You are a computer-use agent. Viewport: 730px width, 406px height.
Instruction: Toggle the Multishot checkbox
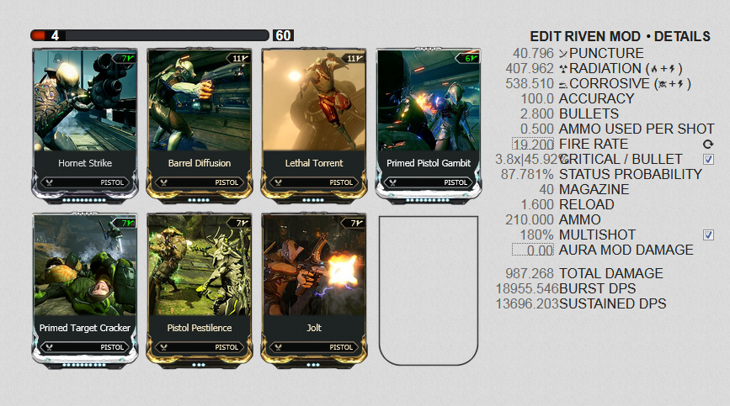708,235
